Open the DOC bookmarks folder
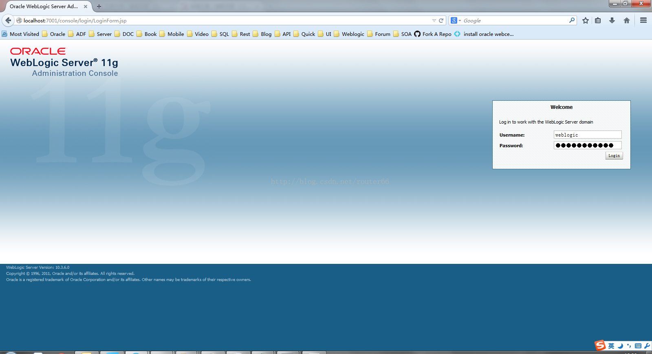The height and width of the screenshot is (354, 652). pyautogui.click(x=124, y=34)
